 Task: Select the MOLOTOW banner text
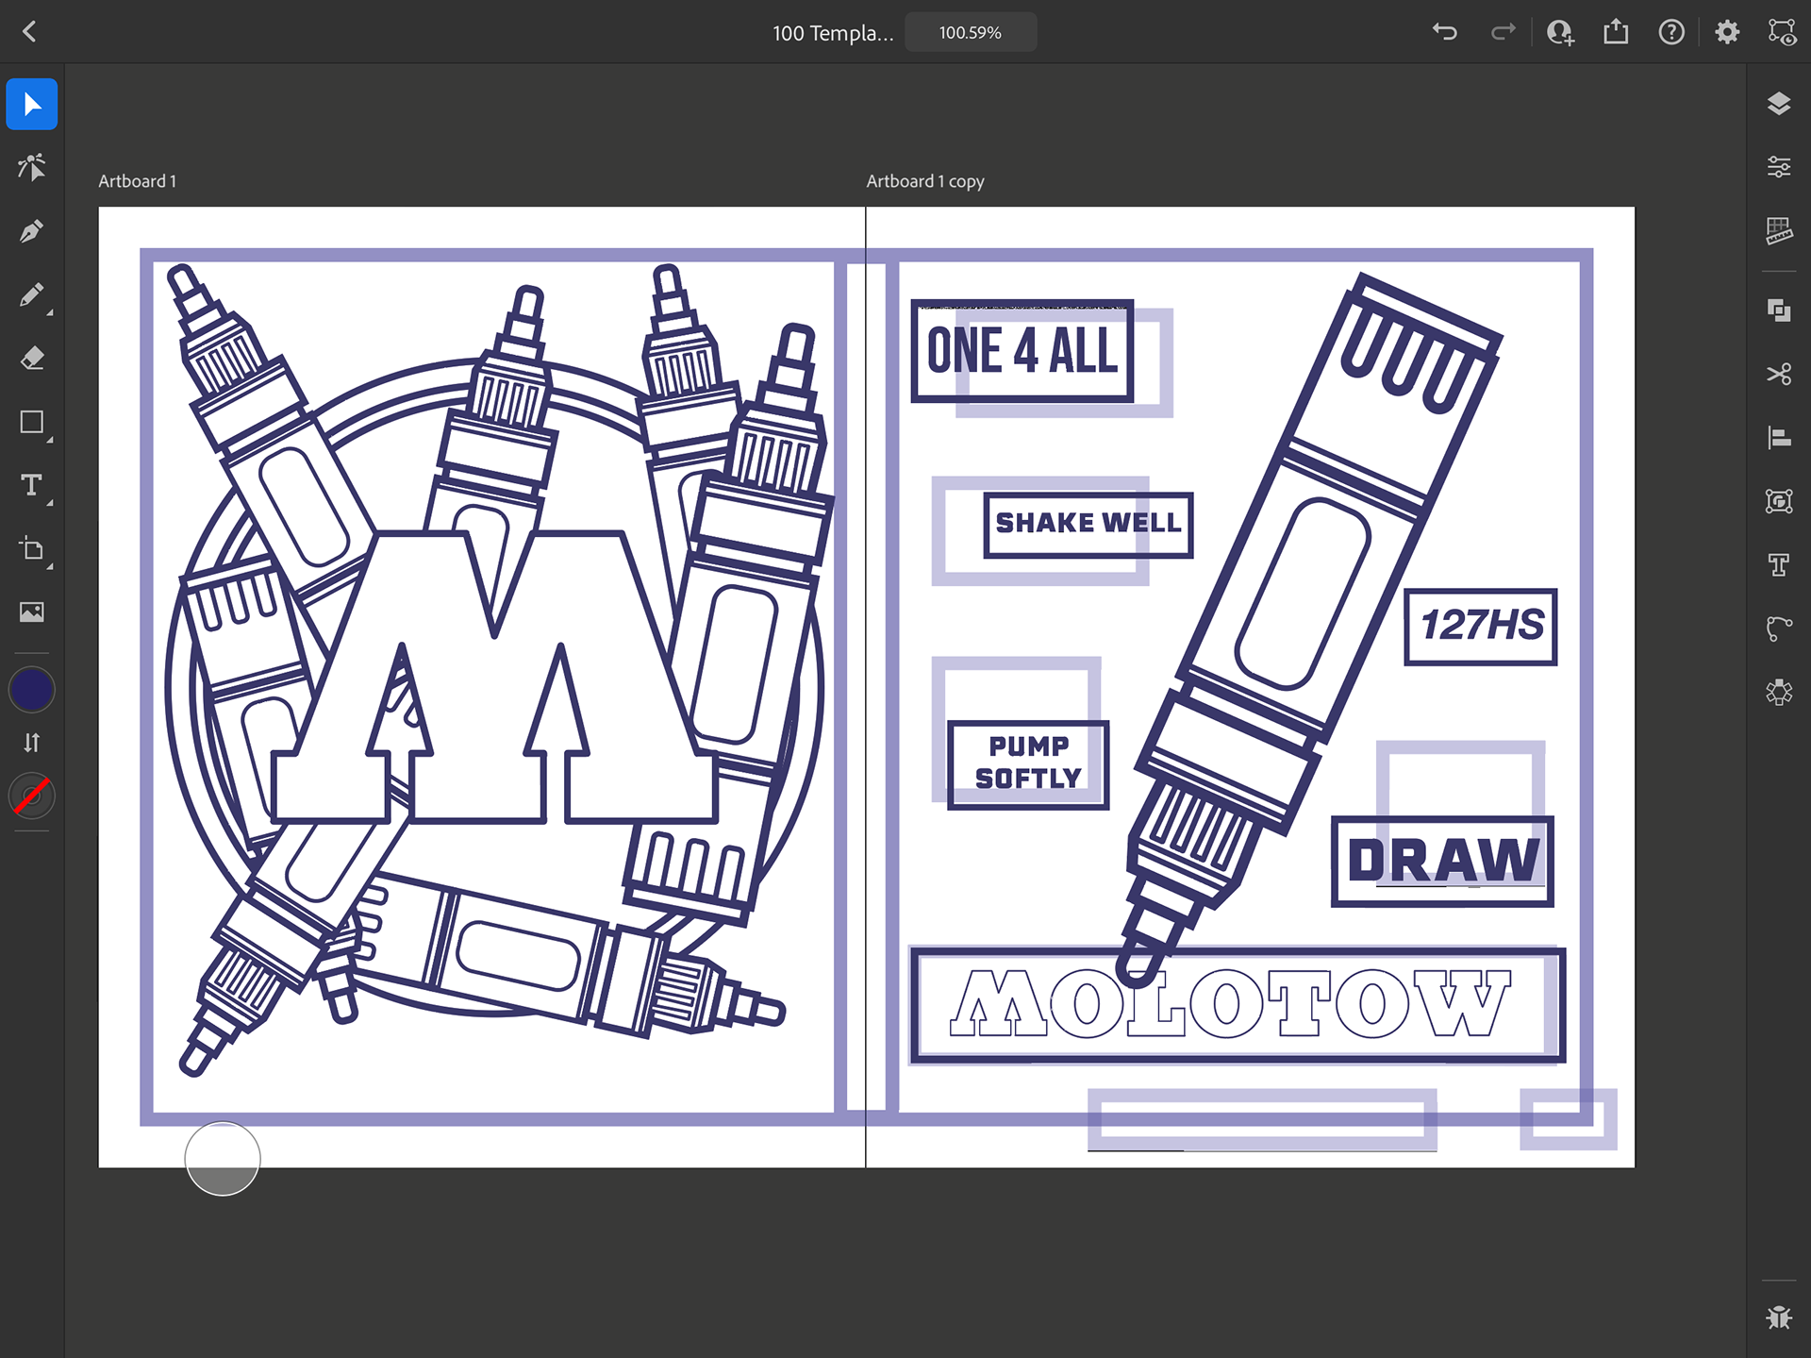point(1230,1003)
